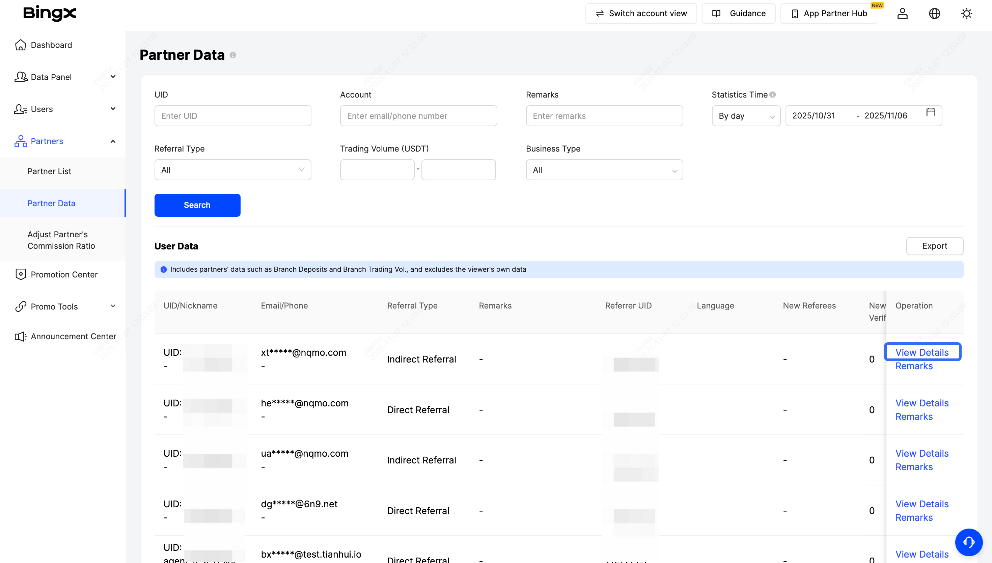
Task: Click info icon next to Partner Data
Action: (232, 55)
